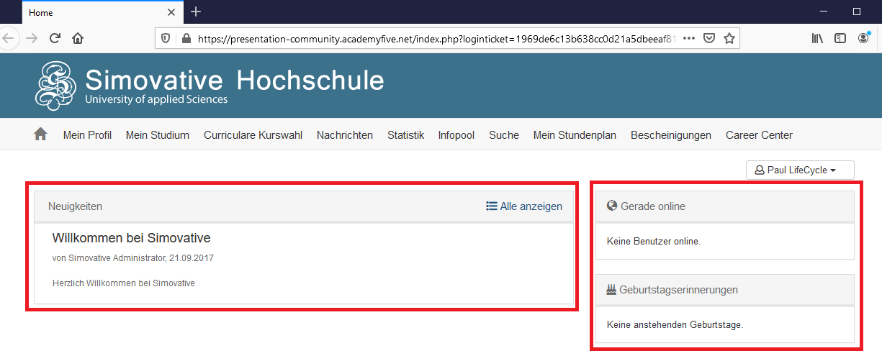Screen dimensions: 882x356
Task: Go to the portal home icon
Action: [40, 134]
